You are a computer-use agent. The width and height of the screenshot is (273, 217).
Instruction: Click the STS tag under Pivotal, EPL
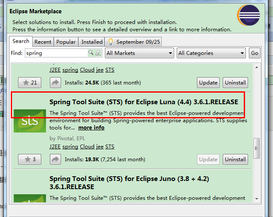[x=110, y=147]
